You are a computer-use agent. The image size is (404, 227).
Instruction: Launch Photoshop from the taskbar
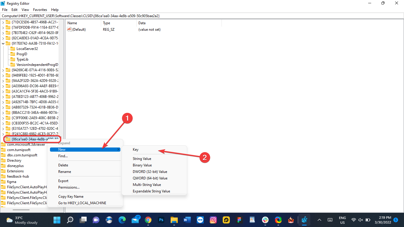point(161,220)
